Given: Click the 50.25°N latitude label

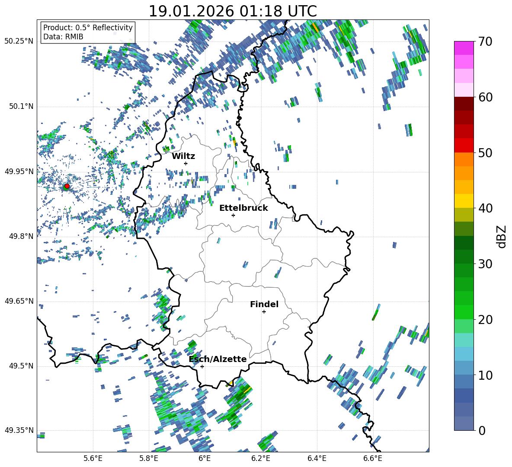Looking at the screenshot, I should tap(19, 41).
